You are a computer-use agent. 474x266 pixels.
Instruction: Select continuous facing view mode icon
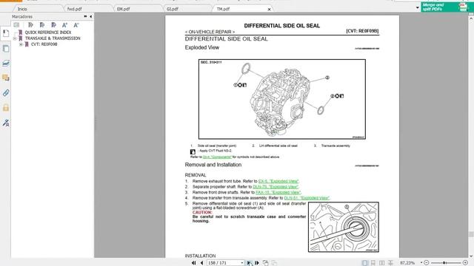(x=390, y=263)
